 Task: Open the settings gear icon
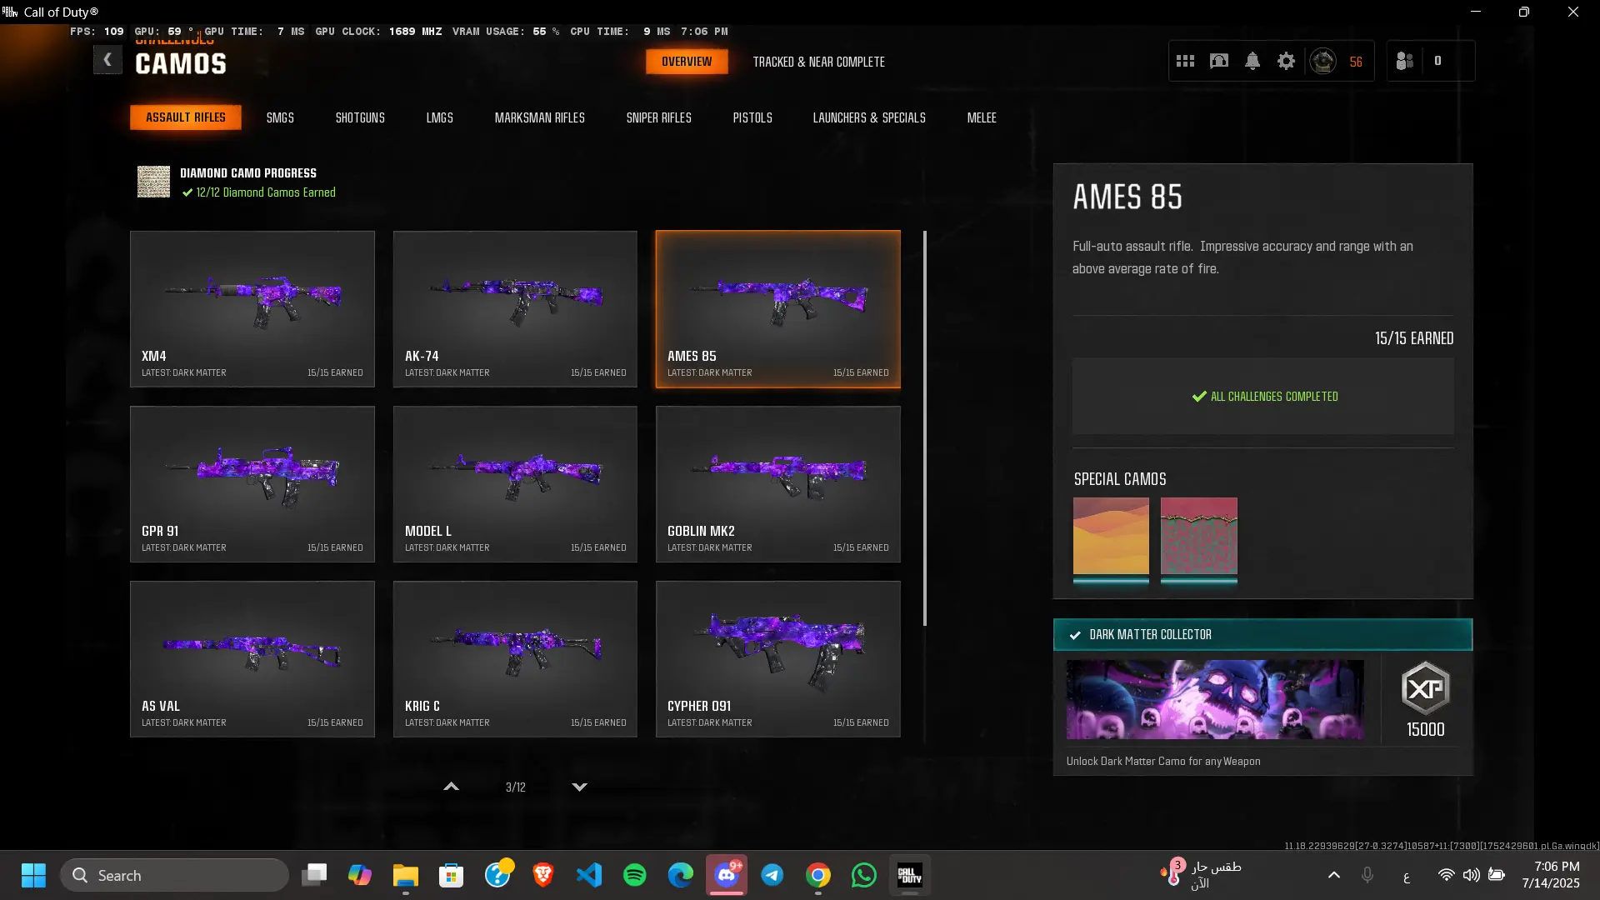1286,61
